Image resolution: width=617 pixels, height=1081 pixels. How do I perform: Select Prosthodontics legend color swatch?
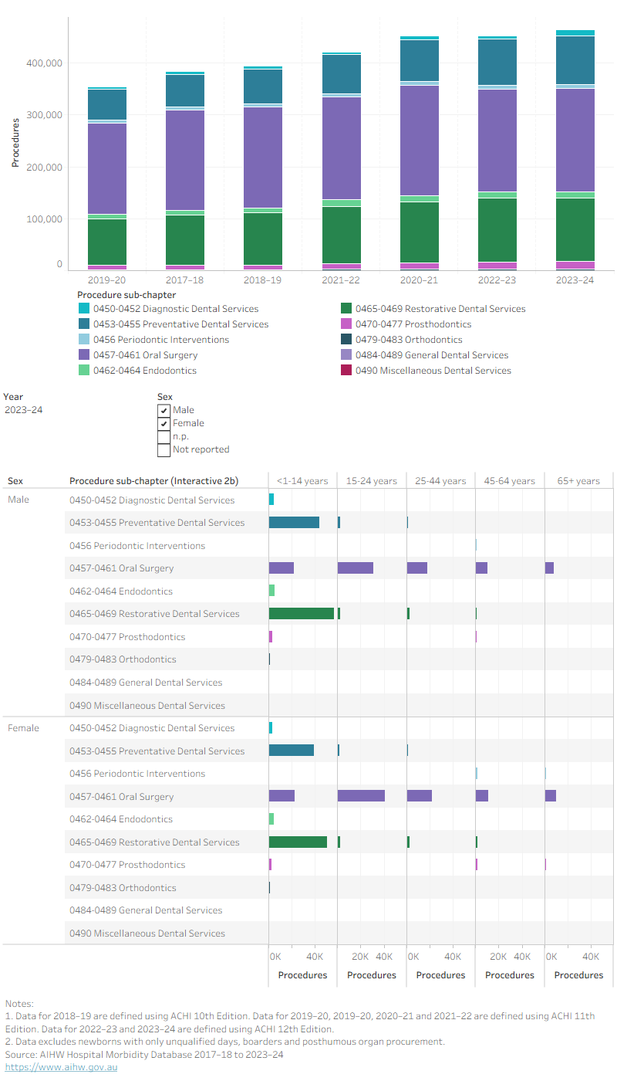(x=346, y=324)
